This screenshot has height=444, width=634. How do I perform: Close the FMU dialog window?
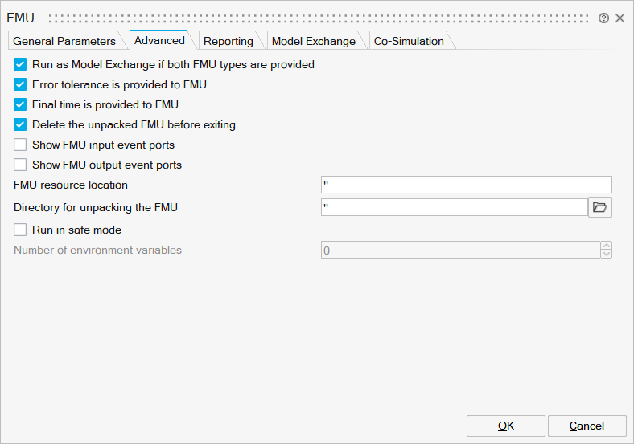(620, 18)
